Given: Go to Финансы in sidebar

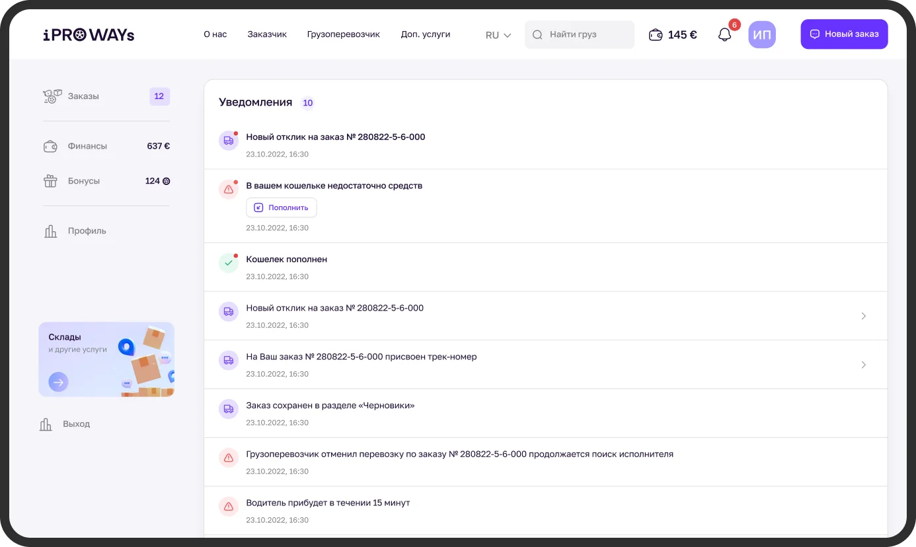Looking at the screenshot, I should click(87, 146).
